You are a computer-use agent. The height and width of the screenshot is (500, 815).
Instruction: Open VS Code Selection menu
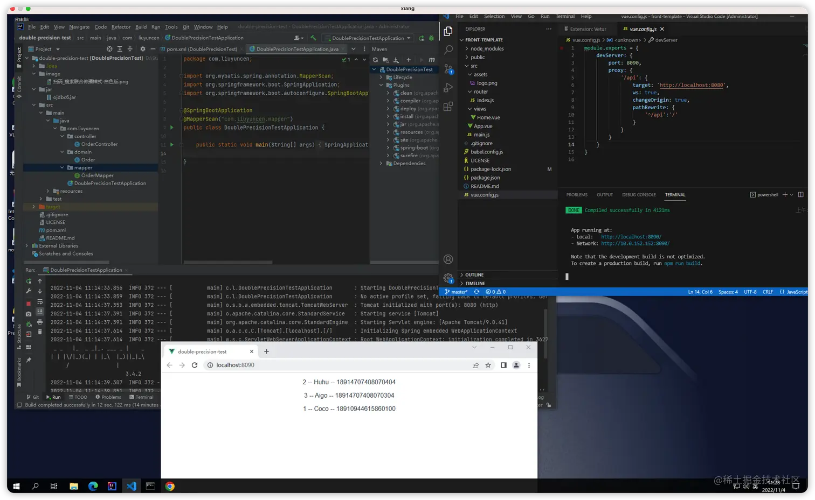(x=494, y=16)
